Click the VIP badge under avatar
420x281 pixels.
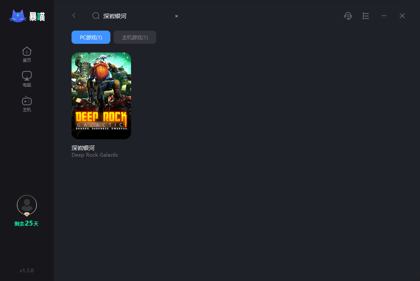coord(27,214)
